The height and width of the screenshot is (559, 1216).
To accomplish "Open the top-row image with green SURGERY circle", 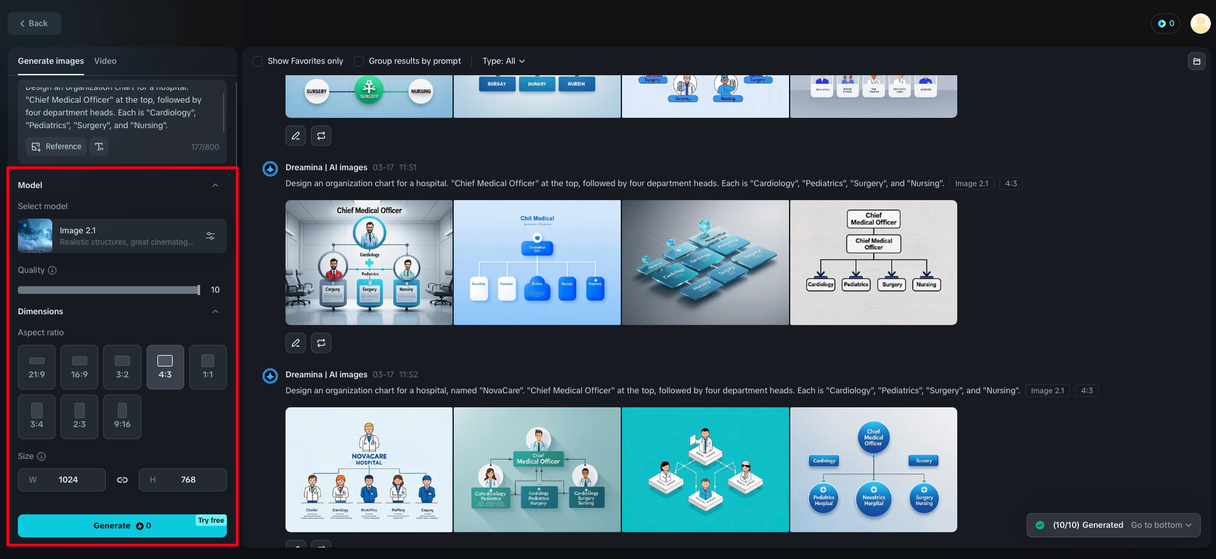I will (369, 96).
